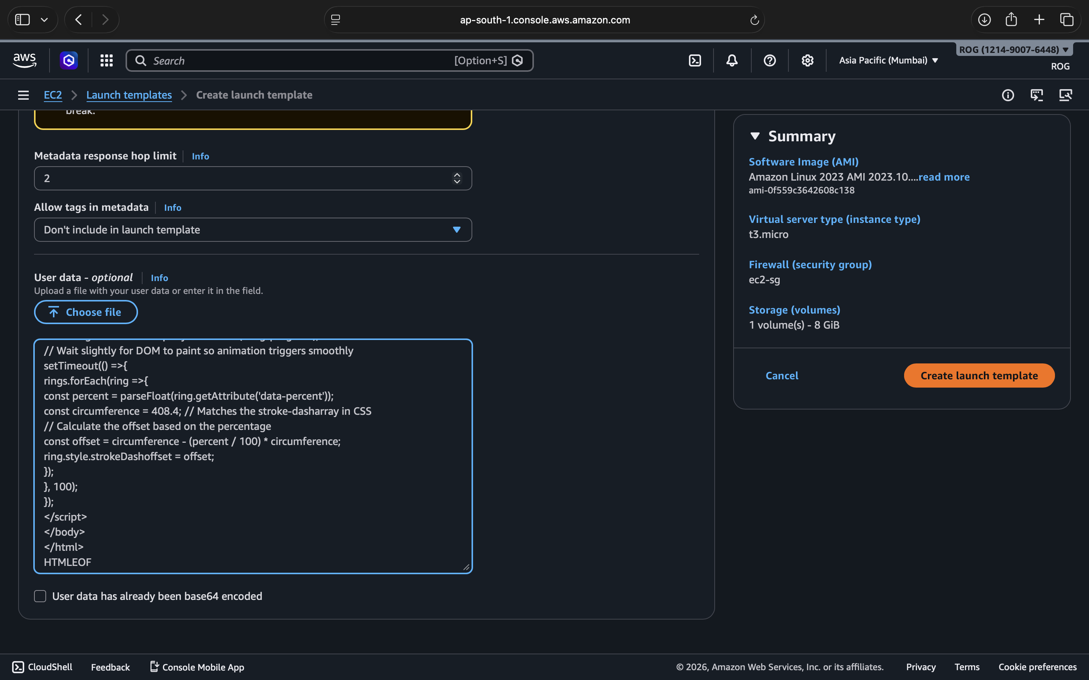The width and height of the screenshot is (1089, 680).
Task: Open the CloudShell icon in top navigation
Action: click(695, 60)
